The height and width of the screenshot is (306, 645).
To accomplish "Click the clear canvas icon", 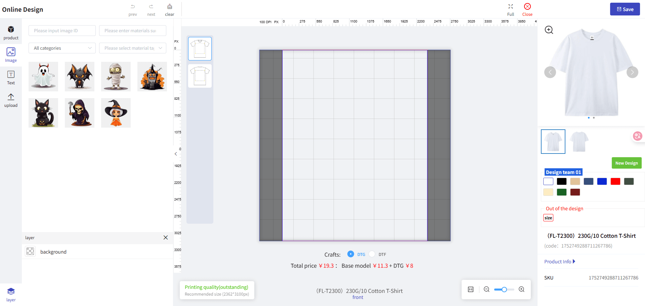I will [x=170, y=7].
